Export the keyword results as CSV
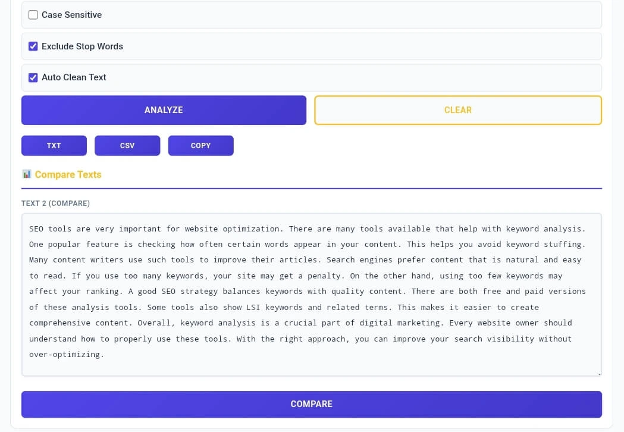The width and height of the screenshot is (624, 432). click(127, 145)
